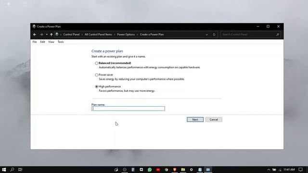Close the Create a Power Plan window

coord(278,26)
